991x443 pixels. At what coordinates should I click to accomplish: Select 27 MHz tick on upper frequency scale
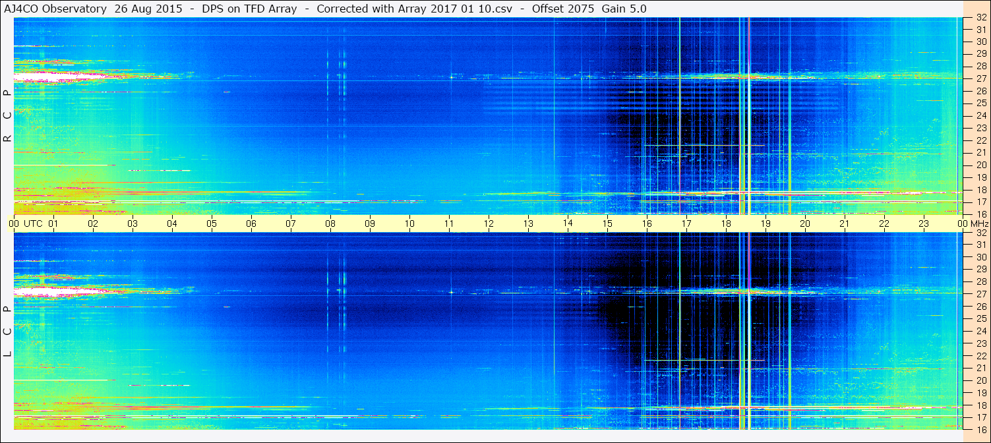980,78
